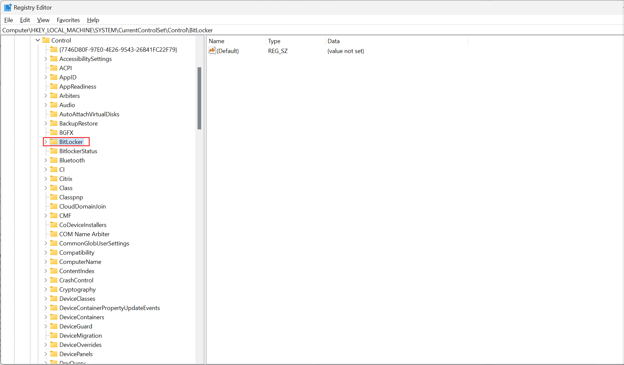Select the DeviceOverrides key

[x=80, y=345]
